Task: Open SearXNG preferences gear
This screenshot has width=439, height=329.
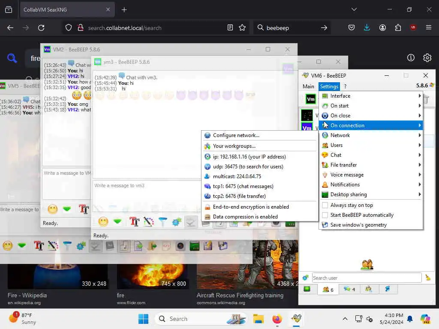Action: 427,58
